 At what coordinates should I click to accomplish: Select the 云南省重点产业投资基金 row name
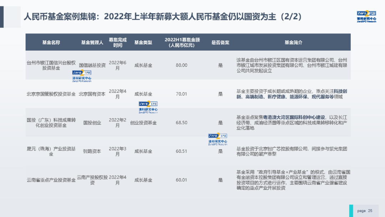[51, 180]
